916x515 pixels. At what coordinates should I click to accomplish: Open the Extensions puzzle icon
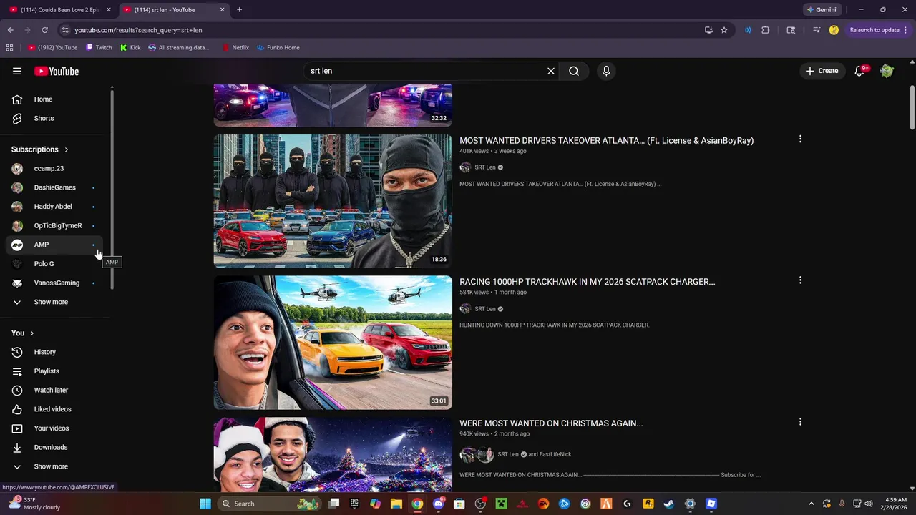click(x=765, y=30)
